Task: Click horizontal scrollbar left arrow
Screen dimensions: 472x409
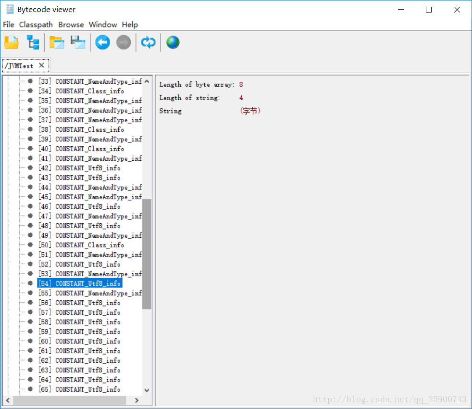Action: pyautogui.click(x=8, y=400)
